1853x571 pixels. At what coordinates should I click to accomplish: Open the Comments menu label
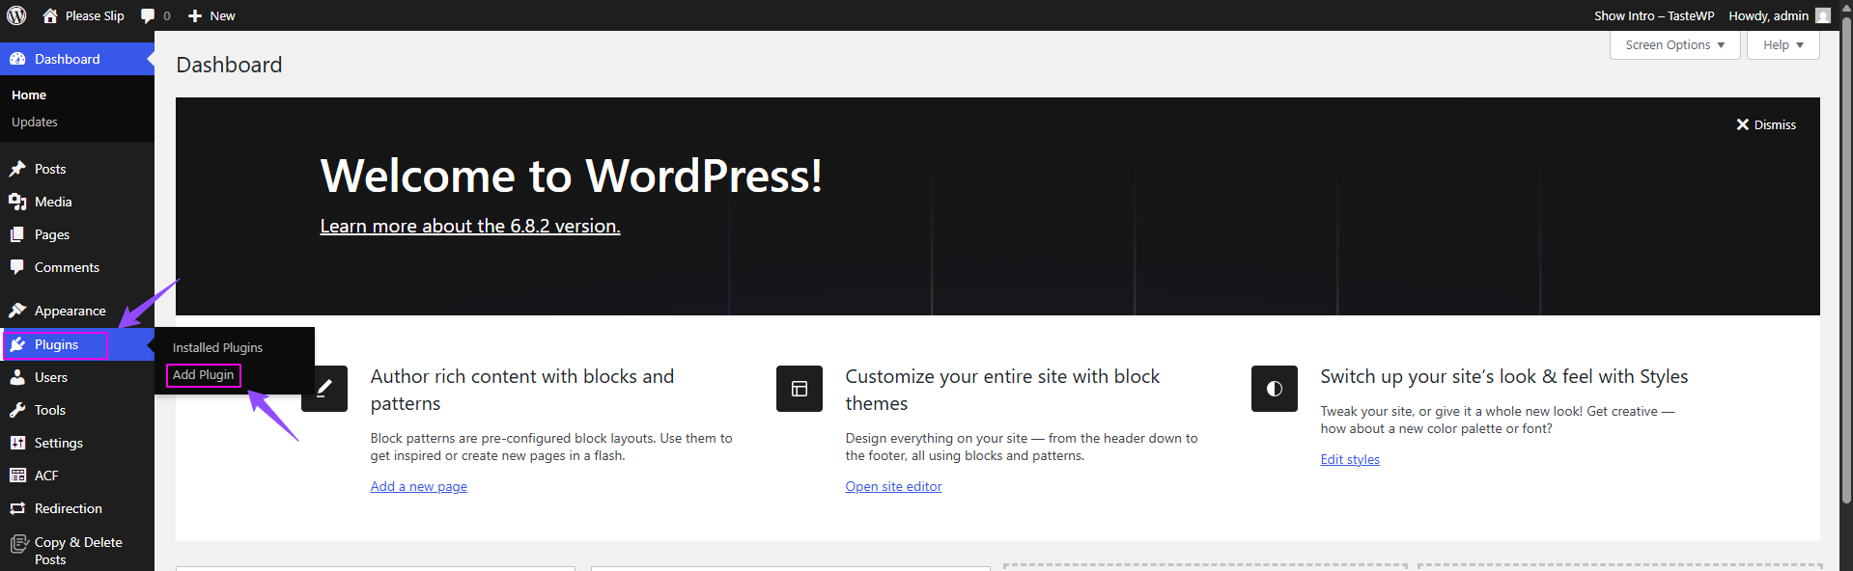pyautogui.click(x=67, y=267)
